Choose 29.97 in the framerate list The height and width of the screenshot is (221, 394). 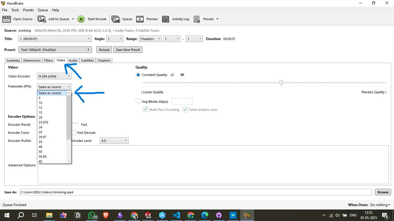click(x=52, y=137)
